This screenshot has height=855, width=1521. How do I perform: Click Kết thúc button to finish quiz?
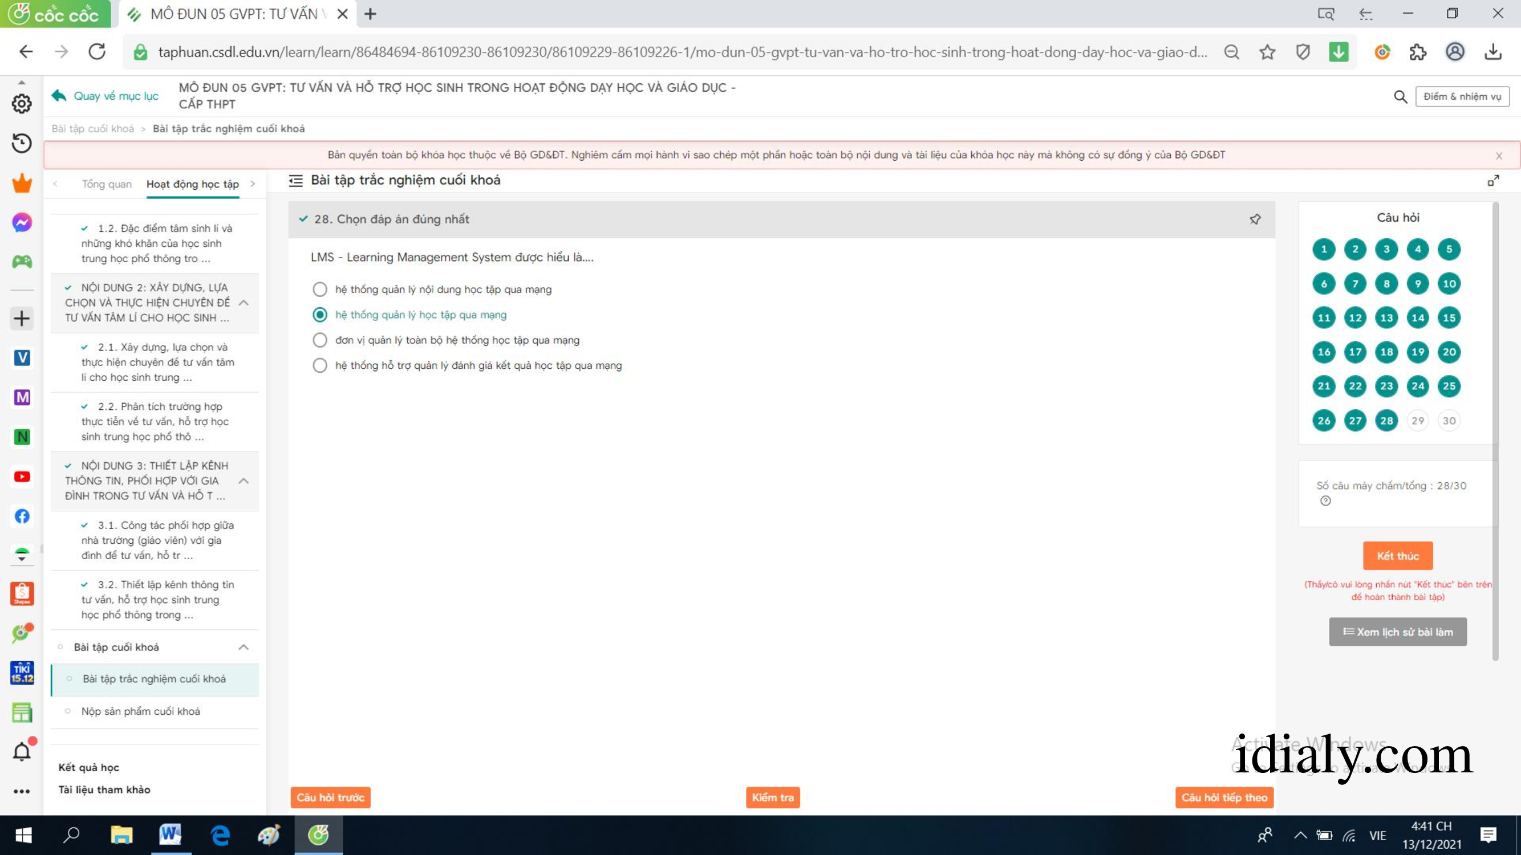(1398, 555)
